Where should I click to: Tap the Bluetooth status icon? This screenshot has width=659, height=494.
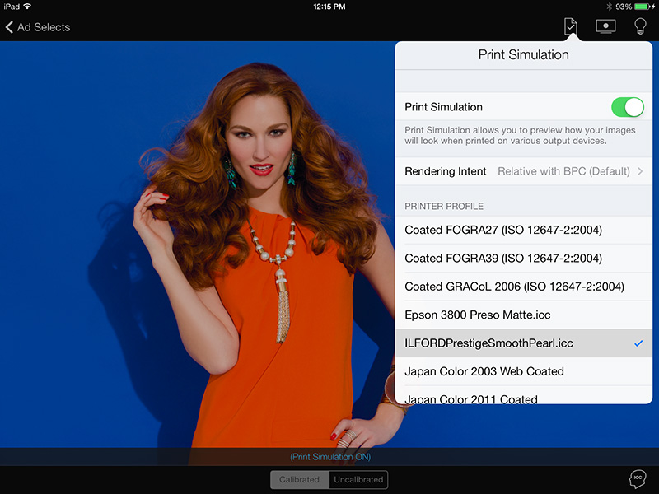pyautogui.click(x=609, y=7)
